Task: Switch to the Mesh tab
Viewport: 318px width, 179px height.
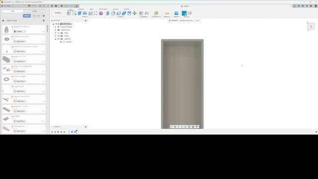Action: [91, 9]
